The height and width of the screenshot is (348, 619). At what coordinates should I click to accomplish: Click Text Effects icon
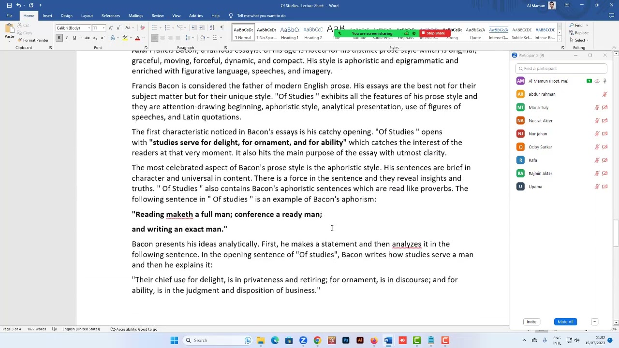[112, 38]
